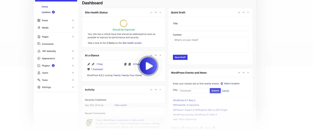Click the Tools wrench icon
The height and width of the screenshot is (130, 313).
[39, 80]
